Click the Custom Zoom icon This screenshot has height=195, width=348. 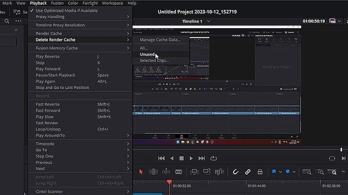pyautogui.click(x=332, y=172)
